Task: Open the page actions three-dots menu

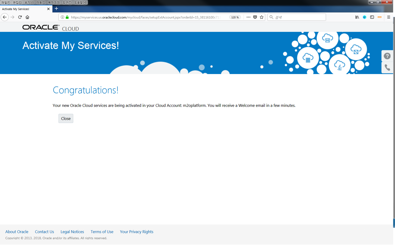Action: [x=248, y=17]
